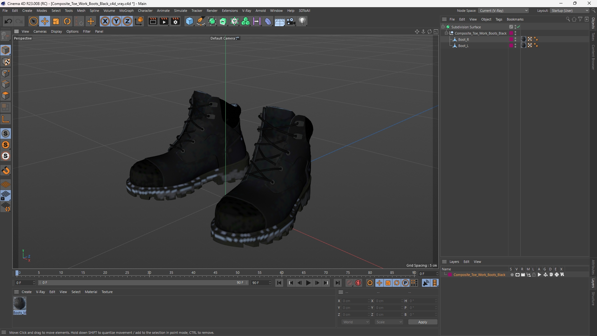The image size is (597, 336).
Task: Open the viewport Cameras menu
Action: pos(40,31)
